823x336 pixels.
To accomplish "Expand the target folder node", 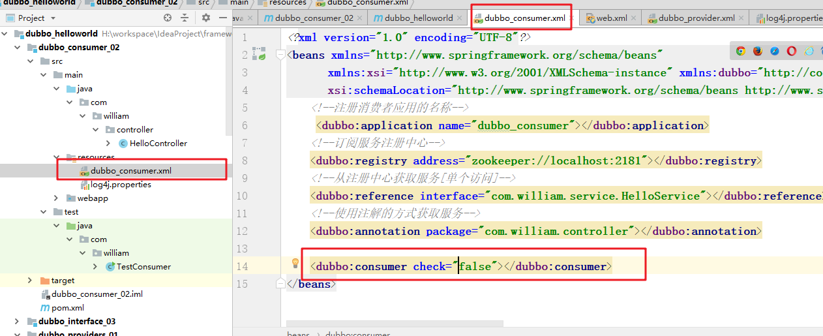I will tap(30, 281).
